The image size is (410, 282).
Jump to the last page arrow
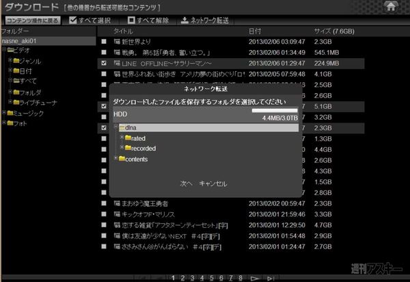271,279
